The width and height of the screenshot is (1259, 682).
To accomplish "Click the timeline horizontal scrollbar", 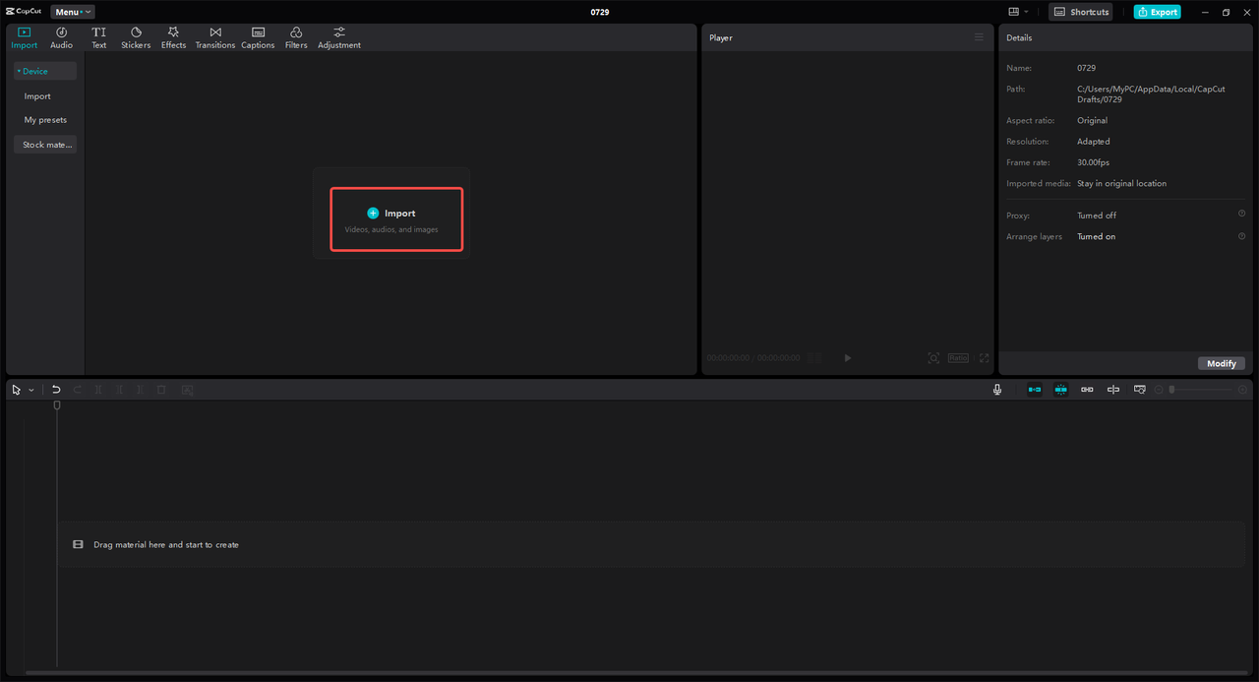I will coord(636,673).
